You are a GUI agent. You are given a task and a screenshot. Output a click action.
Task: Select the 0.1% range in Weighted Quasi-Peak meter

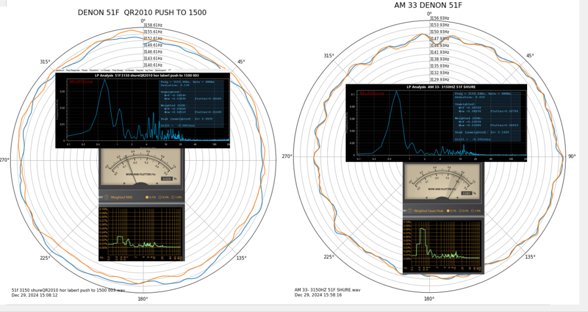click(451, 211)
